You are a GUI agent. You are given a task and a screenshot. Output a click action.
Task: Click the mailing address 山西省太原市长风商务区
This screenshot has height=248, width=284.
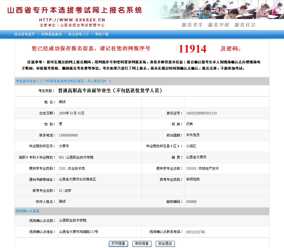coord(77,180)
